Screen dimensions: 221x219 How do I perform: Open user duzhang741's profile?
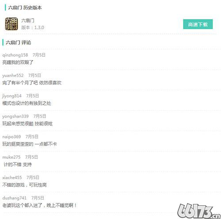coord(15,198)
